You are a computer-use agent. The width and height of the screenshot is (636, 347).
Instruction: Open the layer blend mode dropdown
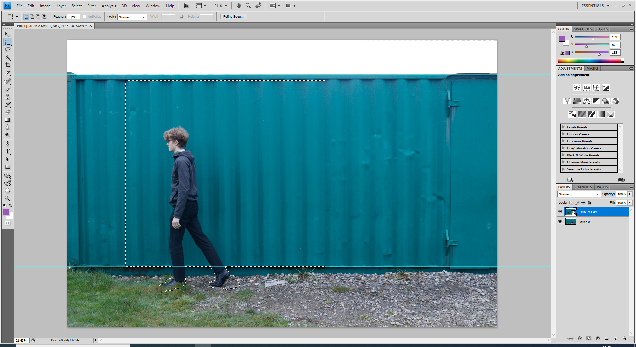point(579,194)
